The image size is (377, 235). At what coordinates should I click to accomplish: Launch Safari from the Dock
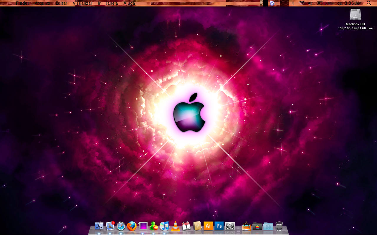point(121,226)
